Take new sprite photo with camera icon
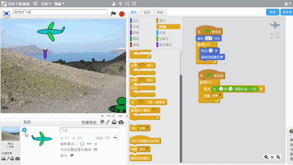 pyautogui.click(x=121, y=122)
